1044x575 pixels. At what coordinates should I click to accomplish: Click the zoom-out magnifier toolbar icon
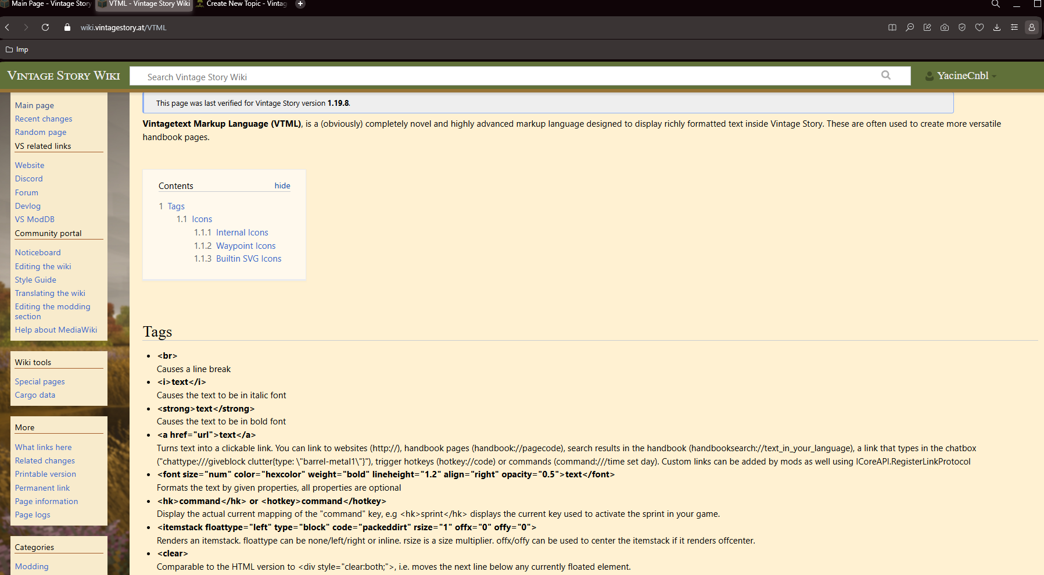coord(910,27)
